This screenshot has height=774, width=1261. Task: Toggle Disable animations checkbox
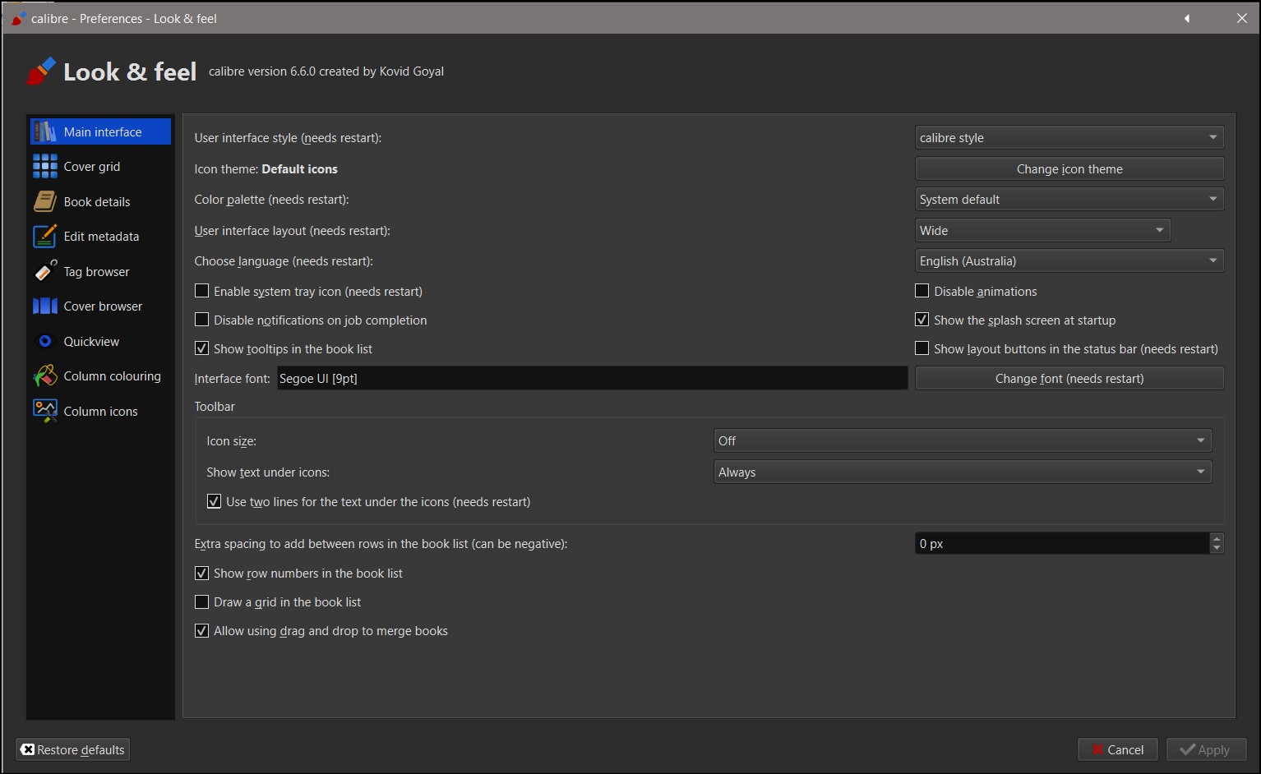click(922, 291)
